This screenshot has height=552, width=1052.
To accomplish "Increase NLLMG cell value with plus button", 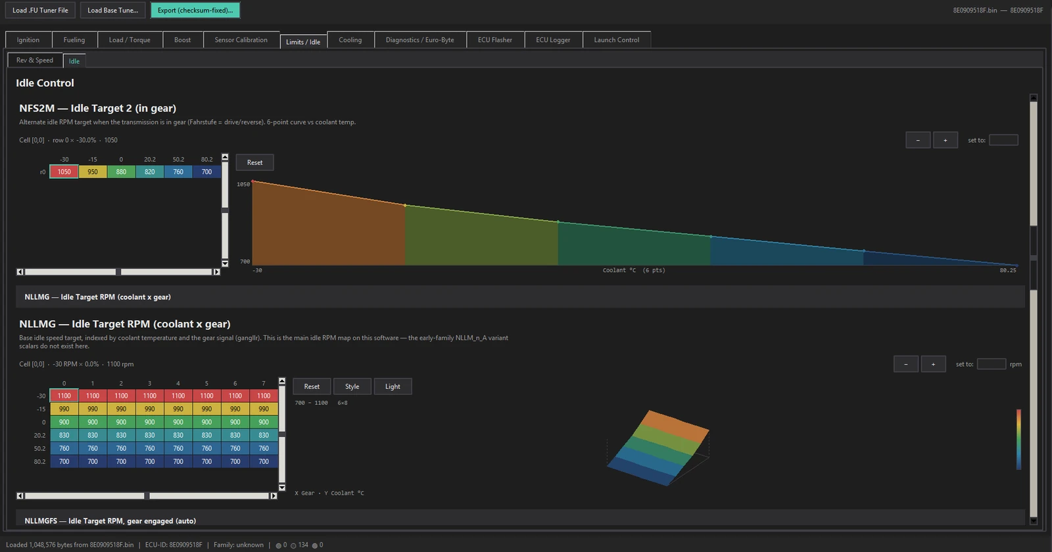I will [x=933, y=364].
